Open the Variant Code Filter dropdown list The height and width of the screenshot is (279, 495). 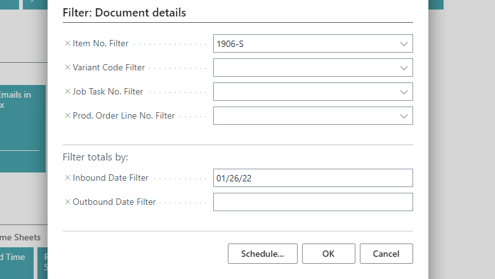(404, 68)
